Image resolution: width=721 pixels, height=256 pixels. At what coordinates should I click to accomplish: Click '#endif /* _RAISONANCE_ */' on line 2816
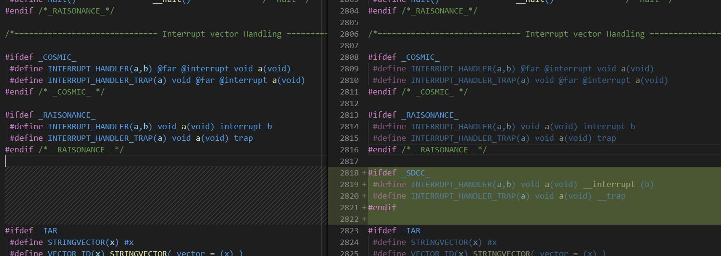tap(427, 149)
